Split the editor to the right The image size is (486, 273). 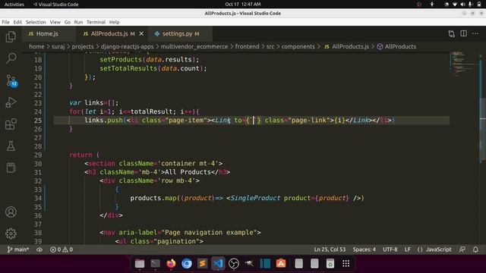463,33
